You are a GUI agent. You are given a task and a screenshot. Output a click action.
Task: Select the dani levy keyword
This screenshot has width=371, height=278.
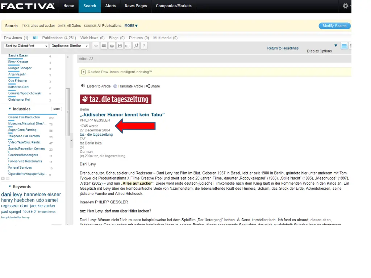click(12, 194)
